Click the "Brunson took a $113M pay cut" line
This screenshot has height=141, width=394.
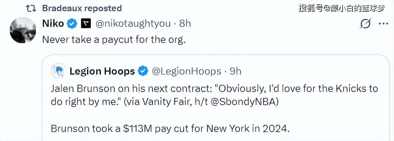(170, 128)
